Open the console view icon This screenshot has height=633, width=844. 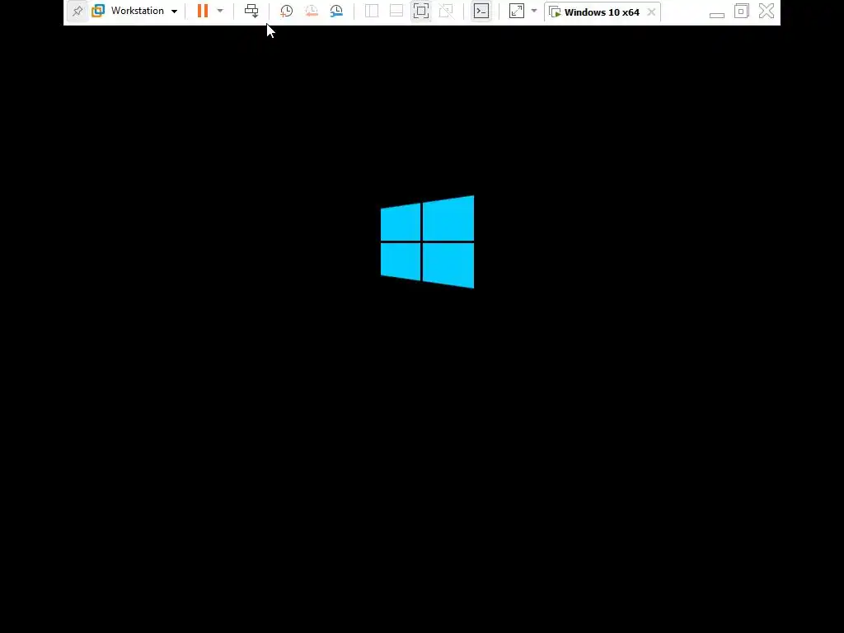(481, 11)
